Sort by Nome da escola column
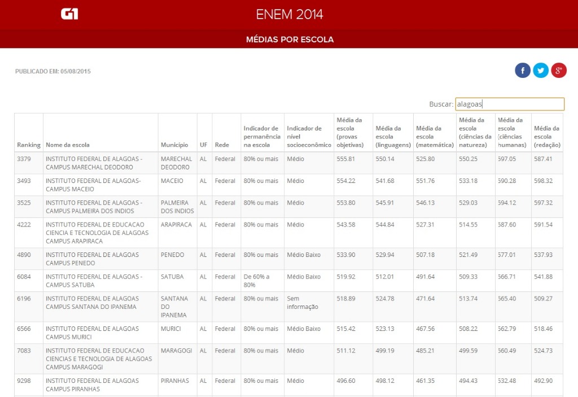 [x=68, y=145]
